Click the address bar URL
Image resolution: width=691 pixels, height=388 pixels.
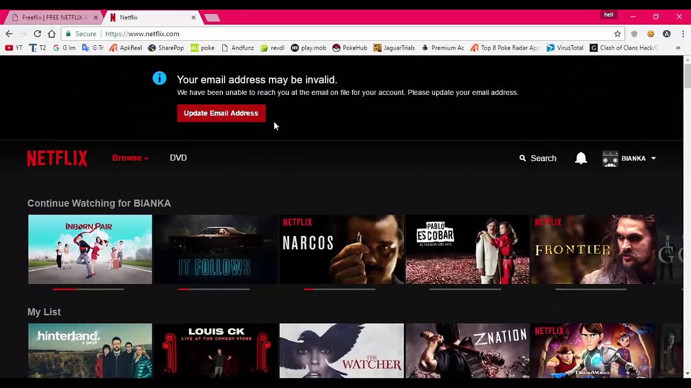point(143,33)
